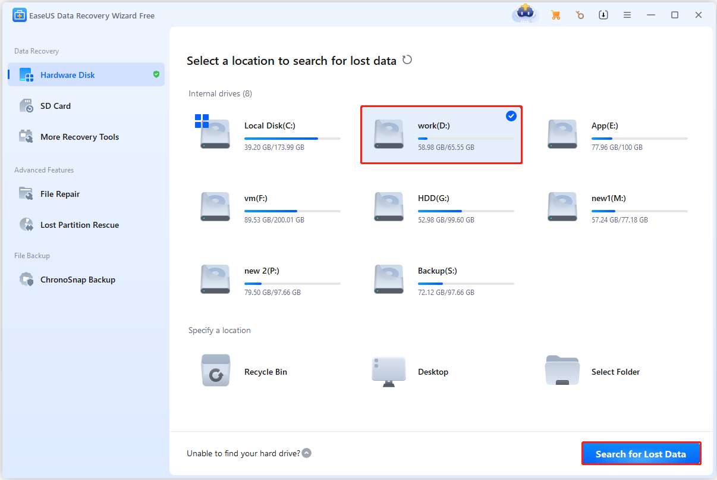717x480 pixels.
Task: Click the Specify a location heading
Action: tap(220, 330)
